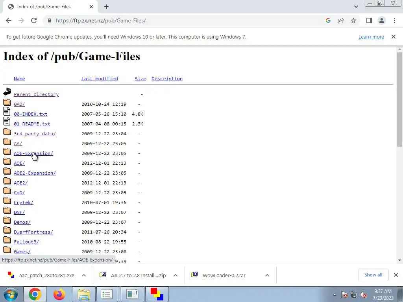This screenshot has width=403, height=302.
Task: Show hidden system tray icons
Action: (x=335, y=295)
